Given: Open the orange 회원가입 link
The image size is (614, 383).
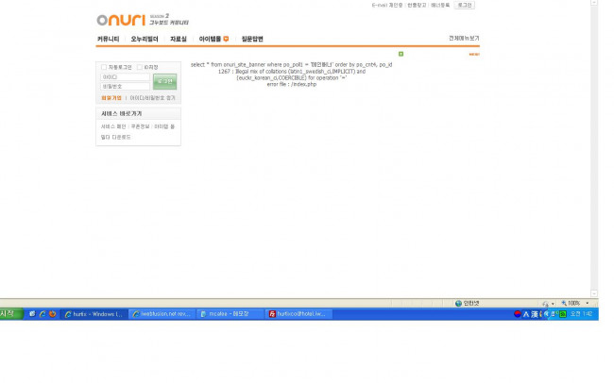Looking at the screenshot, I should tap(111, 98).
